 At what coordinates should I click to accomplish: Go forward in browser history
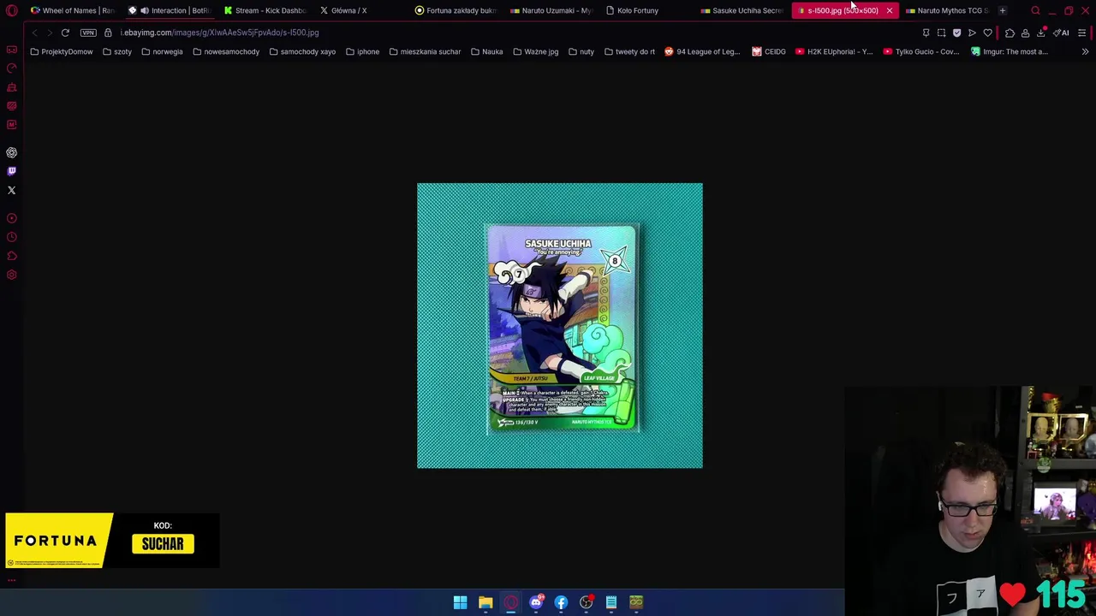pos(50,33)
